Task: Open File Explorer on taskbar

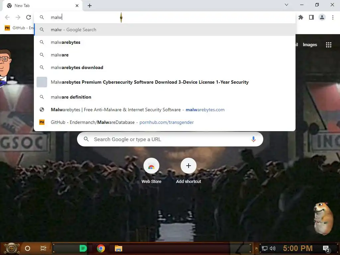Action: 119,248
